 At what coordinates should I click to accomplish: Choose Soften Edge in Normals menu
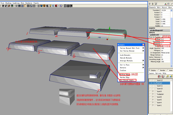coord(125,75)
